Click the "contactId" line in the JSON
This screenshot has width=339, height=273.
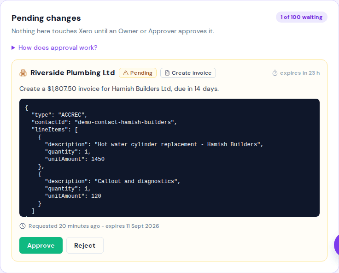click(104, 122)
